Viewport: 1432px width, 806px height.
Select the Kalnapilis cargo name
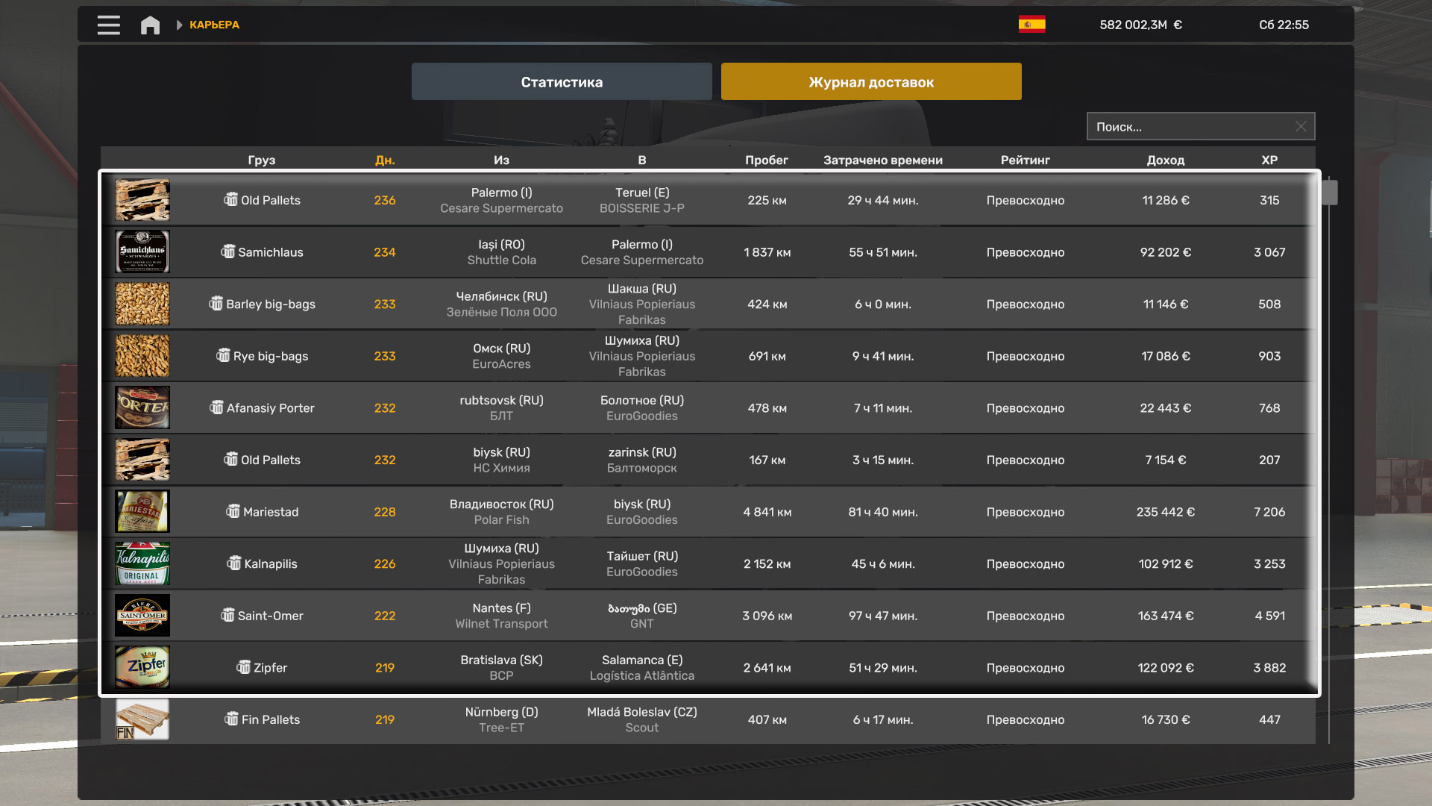coord(271,563)
